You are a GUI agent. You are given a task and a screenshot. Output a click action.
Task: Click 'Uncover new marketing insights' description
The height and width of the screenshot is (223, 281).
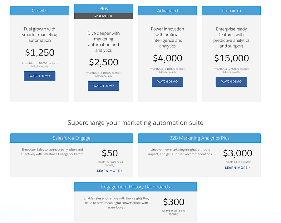180,152
